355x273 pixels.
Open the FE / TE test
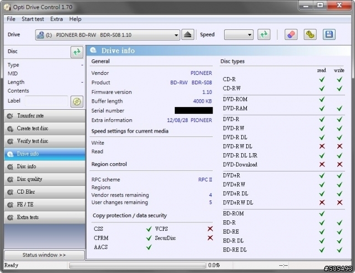(x=44, y=205)
